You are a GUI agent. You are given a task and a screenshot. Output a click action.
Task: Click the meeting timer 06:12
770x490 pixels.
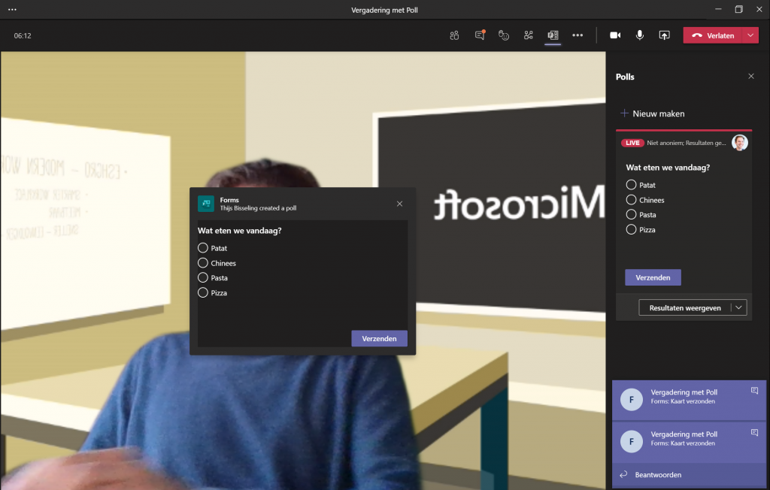(23, 36)
